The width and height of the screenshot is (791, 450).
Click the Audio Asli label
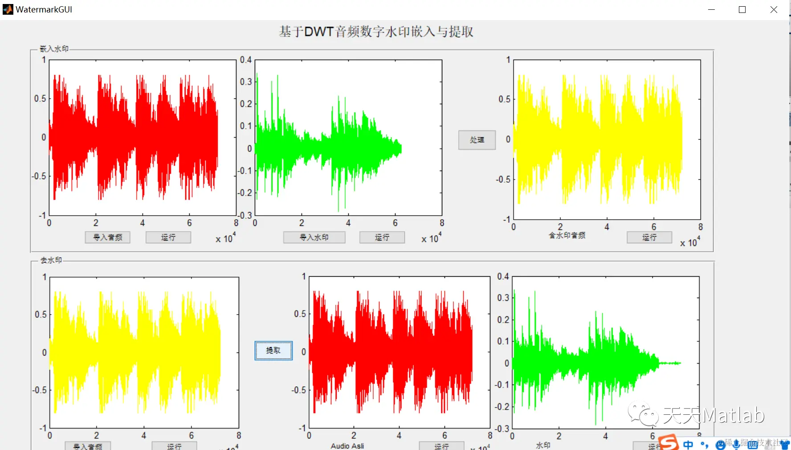coord(347,446)
